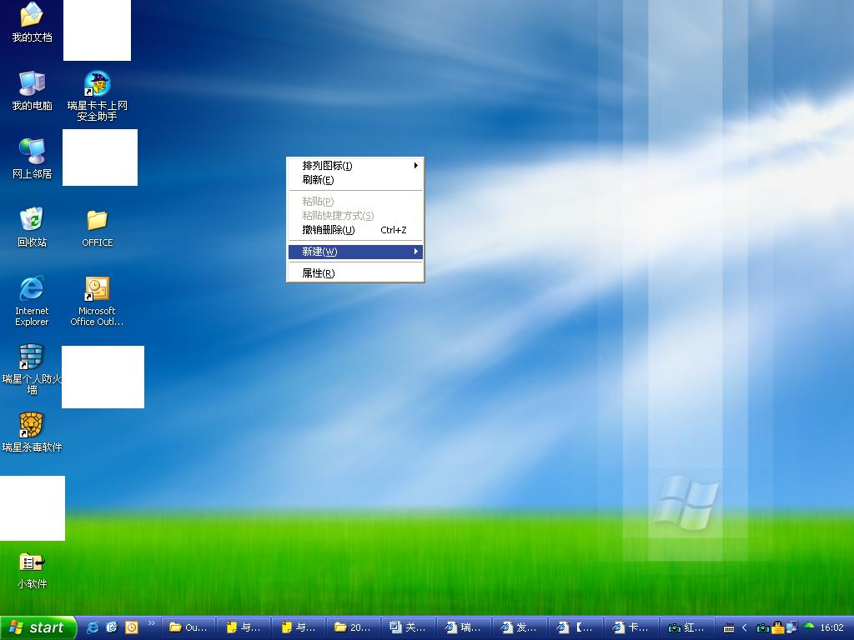Select the 瑞星个人防火墙 desktop shortcut
The image size is (854, 640).
32,369
